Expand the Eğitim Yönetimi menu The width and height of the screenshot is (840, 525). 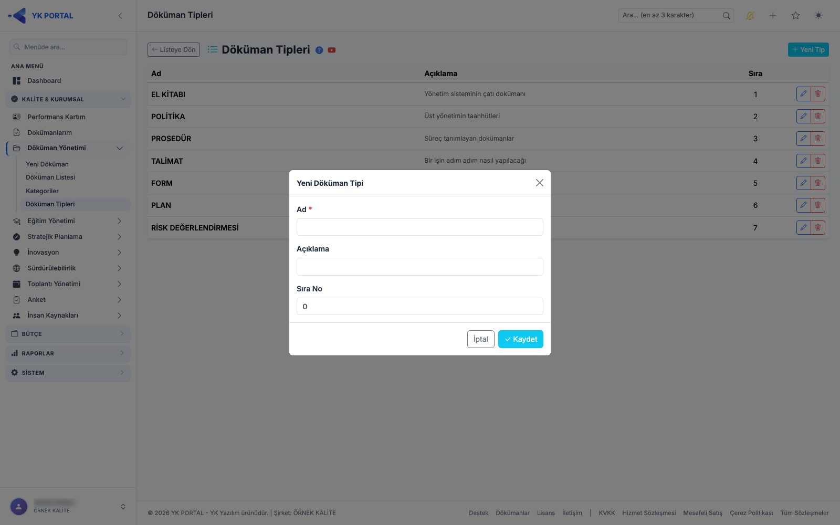pyautogui.click(x=68, y=221)
